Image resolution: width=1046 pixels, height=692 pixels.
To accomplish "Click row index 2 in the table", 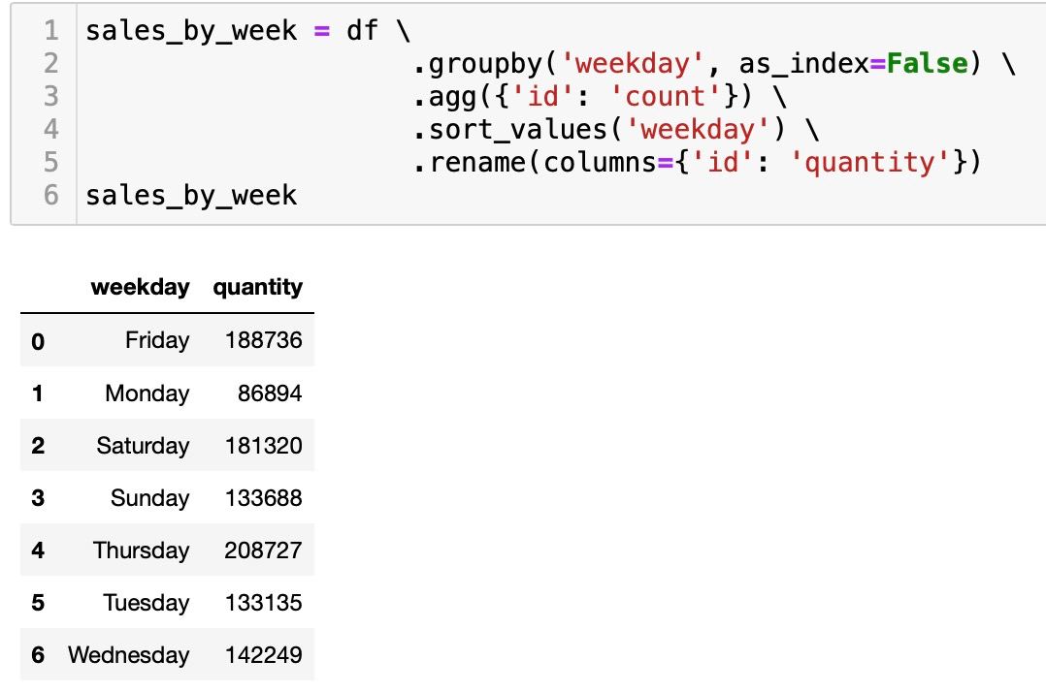I will coord(38,446).
